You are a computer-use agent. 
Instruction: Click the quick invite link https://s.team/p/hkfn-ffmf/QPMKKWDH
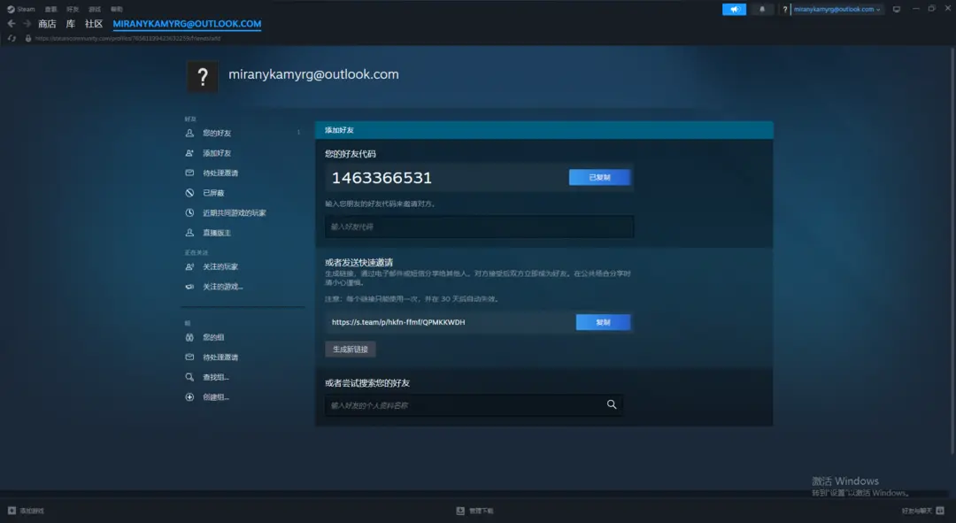(x=398, y=322)
